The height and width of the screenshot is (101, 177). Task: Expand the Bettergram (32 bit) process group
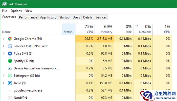(x=4, y=76)
